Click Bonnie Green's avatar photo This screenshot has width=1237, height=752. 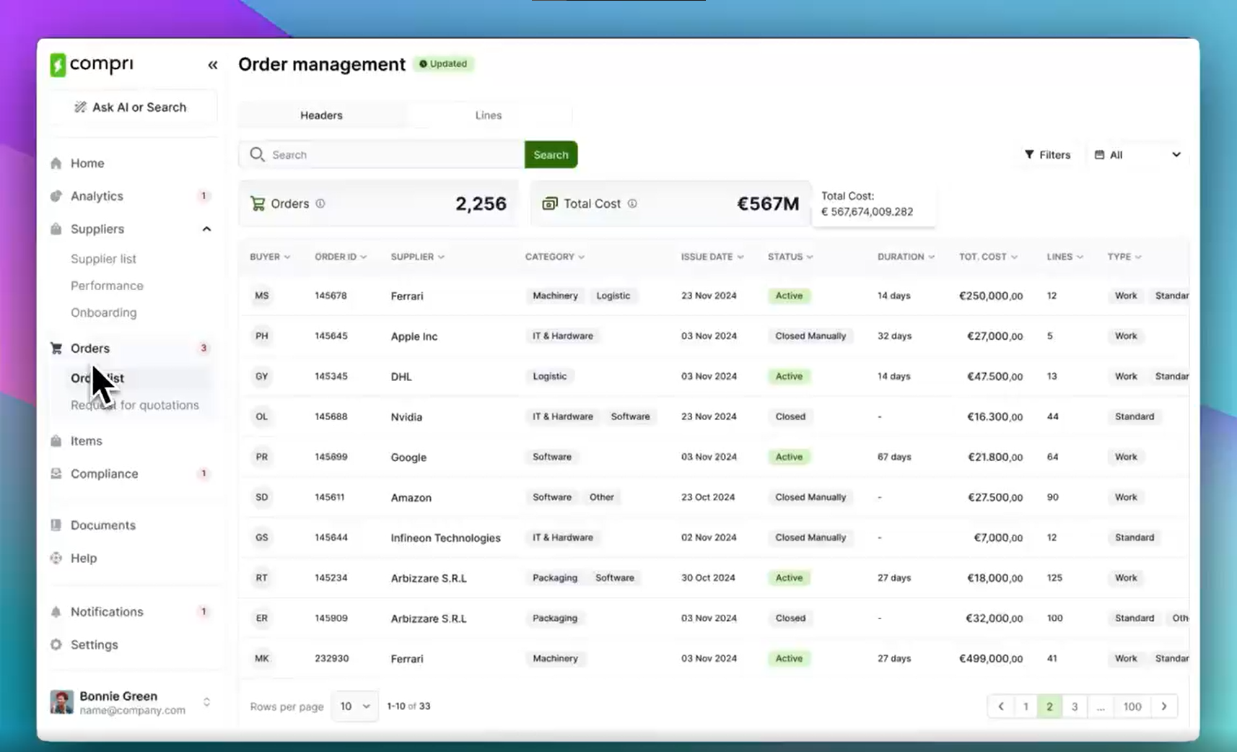[x=61, y=701]
